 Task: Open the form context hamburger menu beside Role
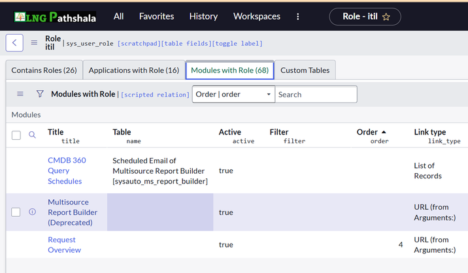[x=35, y=42]
